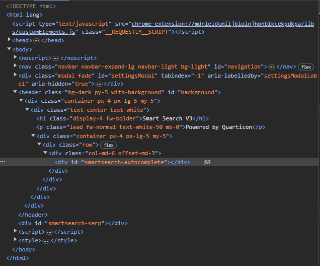Viewport: 320px width, 266px height.
Task: Click the ellipsis badge inside script tag
Action: coord(49,232)
